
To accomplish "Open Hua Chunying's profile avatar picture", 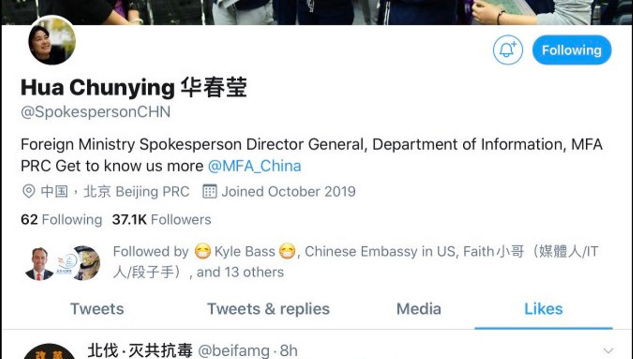I will point(52,41).
